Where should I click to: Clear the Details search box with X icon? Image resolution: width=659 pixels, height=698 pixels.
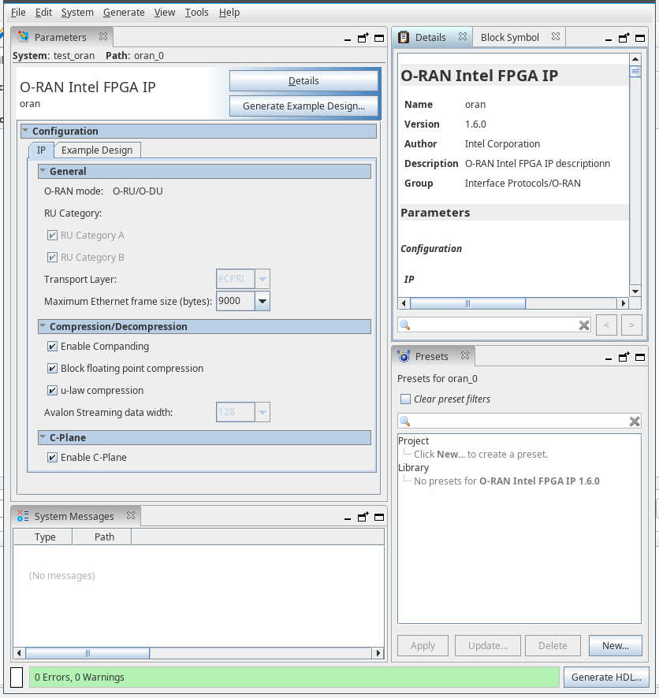(584, 325)
